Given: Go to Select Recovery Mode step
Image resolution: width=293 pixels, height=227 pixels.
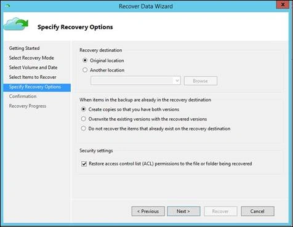Looking at the screenshot, I should pos(31,58).
